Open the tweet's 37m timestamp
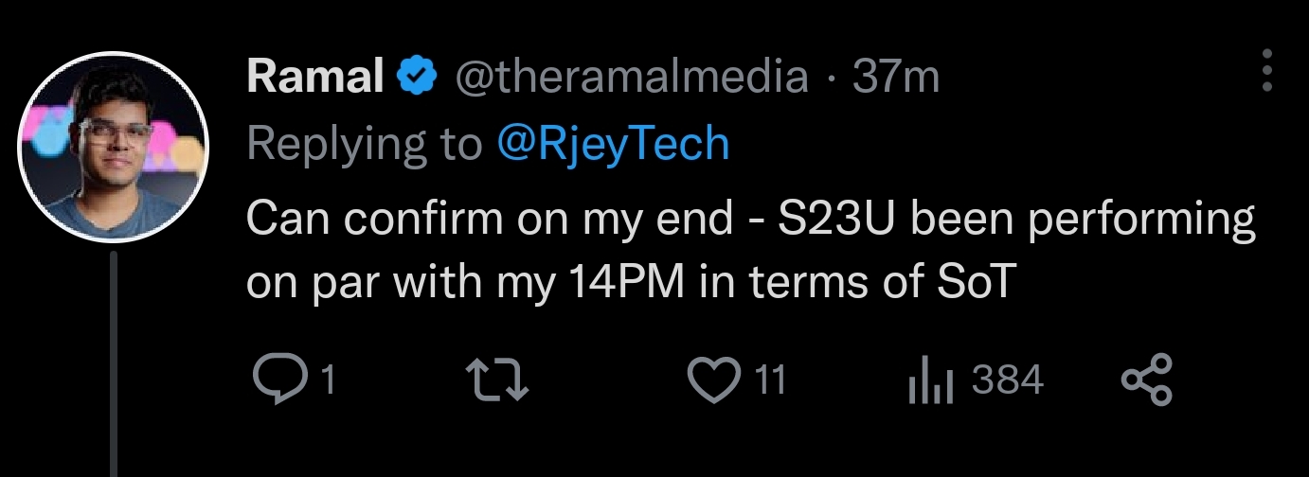This screenshot has width=1309, height=477. (x=896, y=77)
